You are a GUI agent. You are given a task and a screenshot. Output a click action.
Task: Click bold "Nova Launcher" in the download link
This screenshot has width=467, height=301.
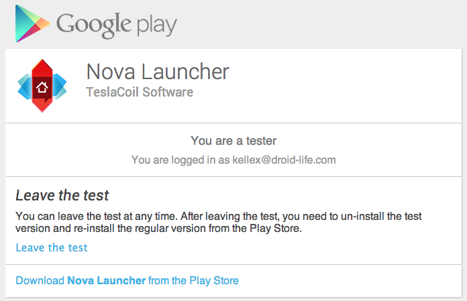pos(106,280)
